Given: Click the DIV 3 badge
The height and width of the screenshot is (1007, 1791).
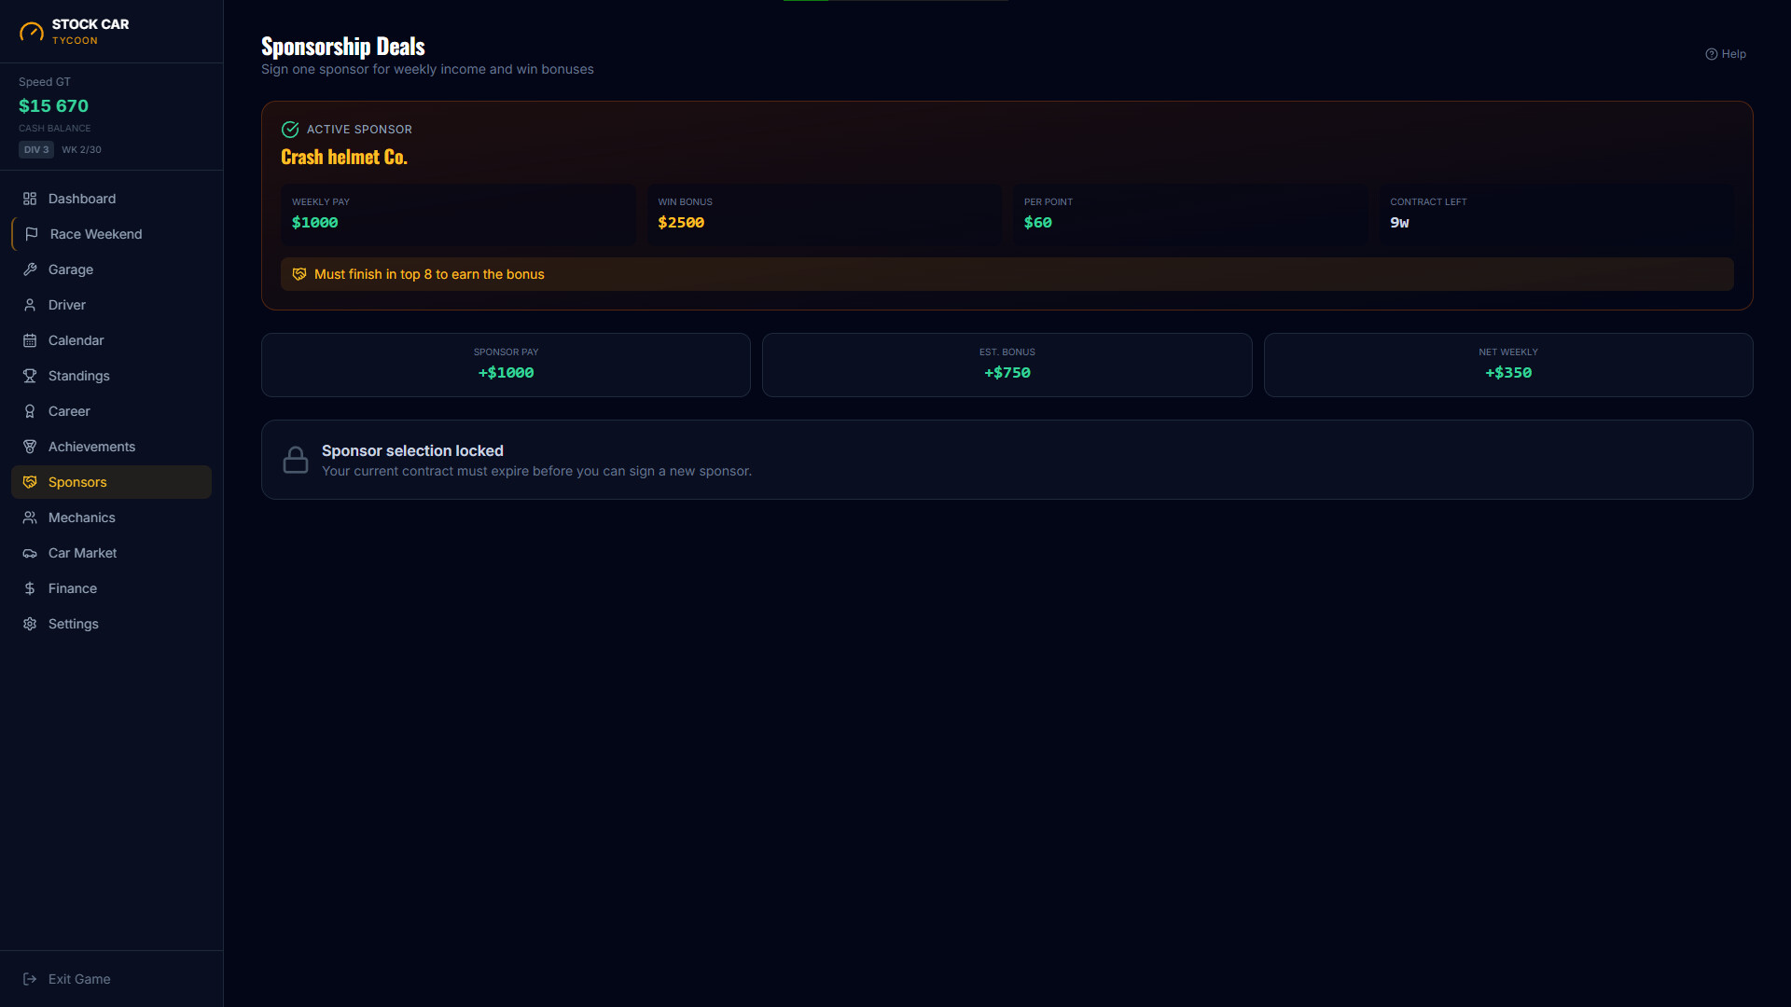Looking at the screenshot, I should point(36,149).
